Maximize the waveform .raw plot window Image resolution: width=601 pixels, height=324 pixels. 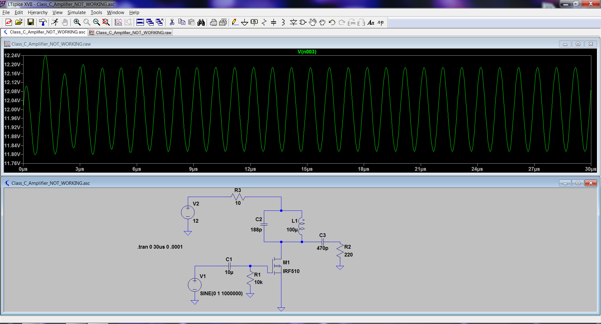pyautogui.click(x=578, y=44)
